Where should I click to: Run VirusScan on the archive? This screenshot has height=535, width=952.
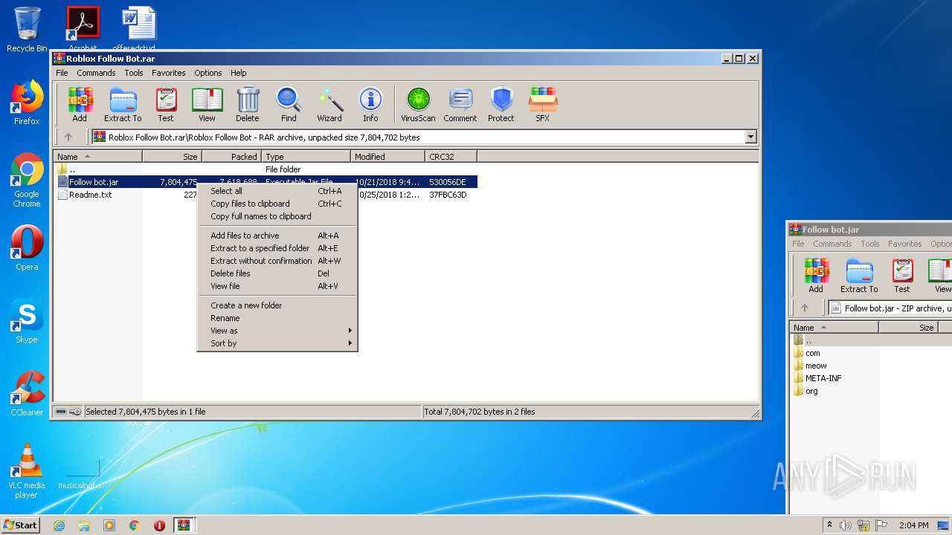418,105
